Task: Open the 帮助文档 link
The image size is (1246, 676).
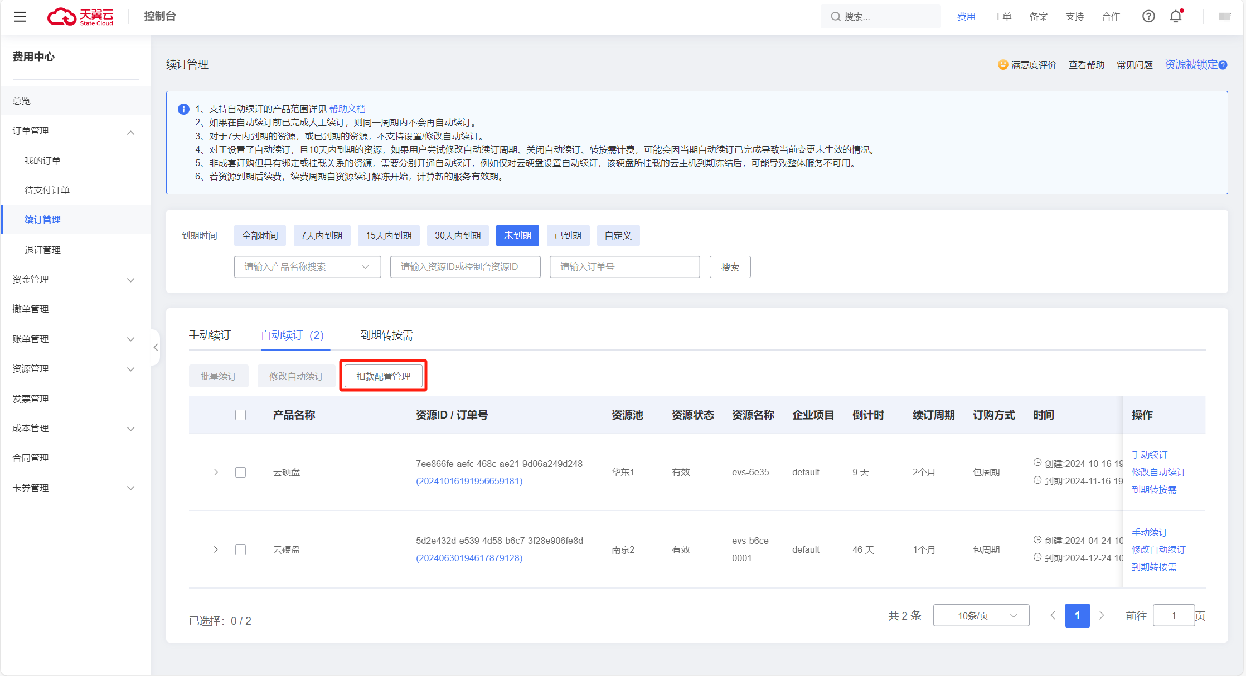Action: (347, 109)
